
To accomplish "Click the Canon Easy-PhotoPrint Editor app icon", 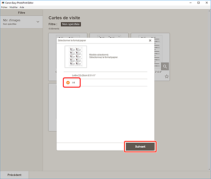I will click(3, 3).
